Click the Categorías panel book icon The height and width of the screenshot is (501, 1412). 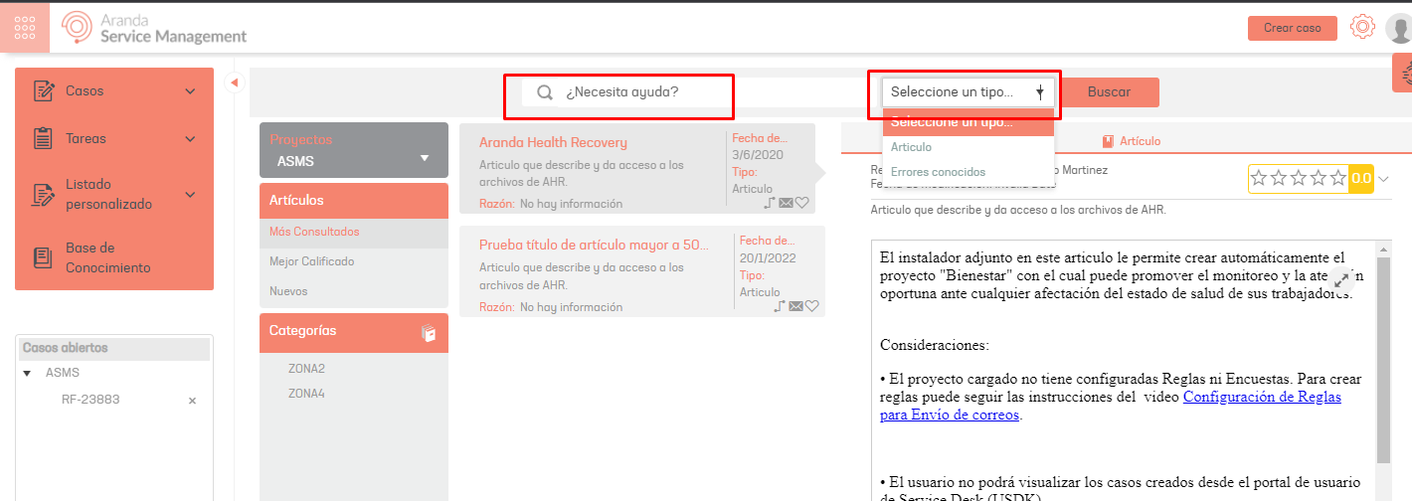click(x=429, y=333)
